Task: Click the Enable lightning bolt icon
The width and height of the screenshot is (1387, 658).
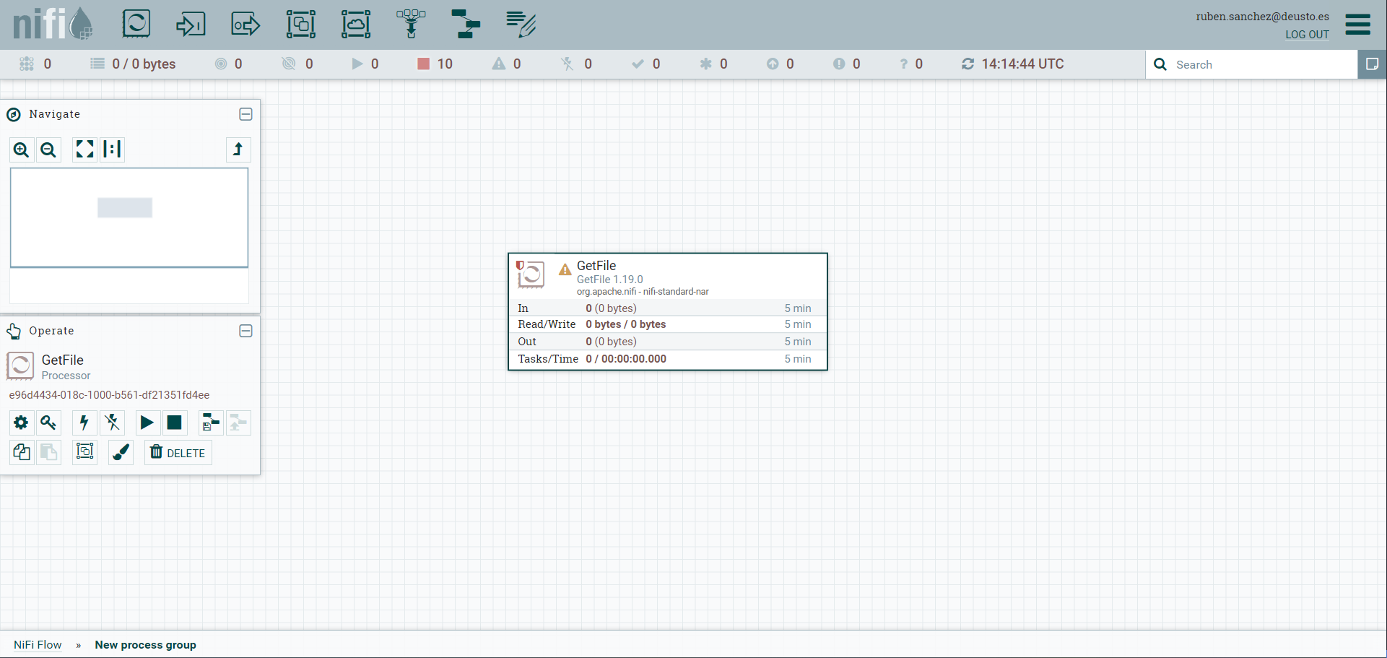Action: (84, 423)
